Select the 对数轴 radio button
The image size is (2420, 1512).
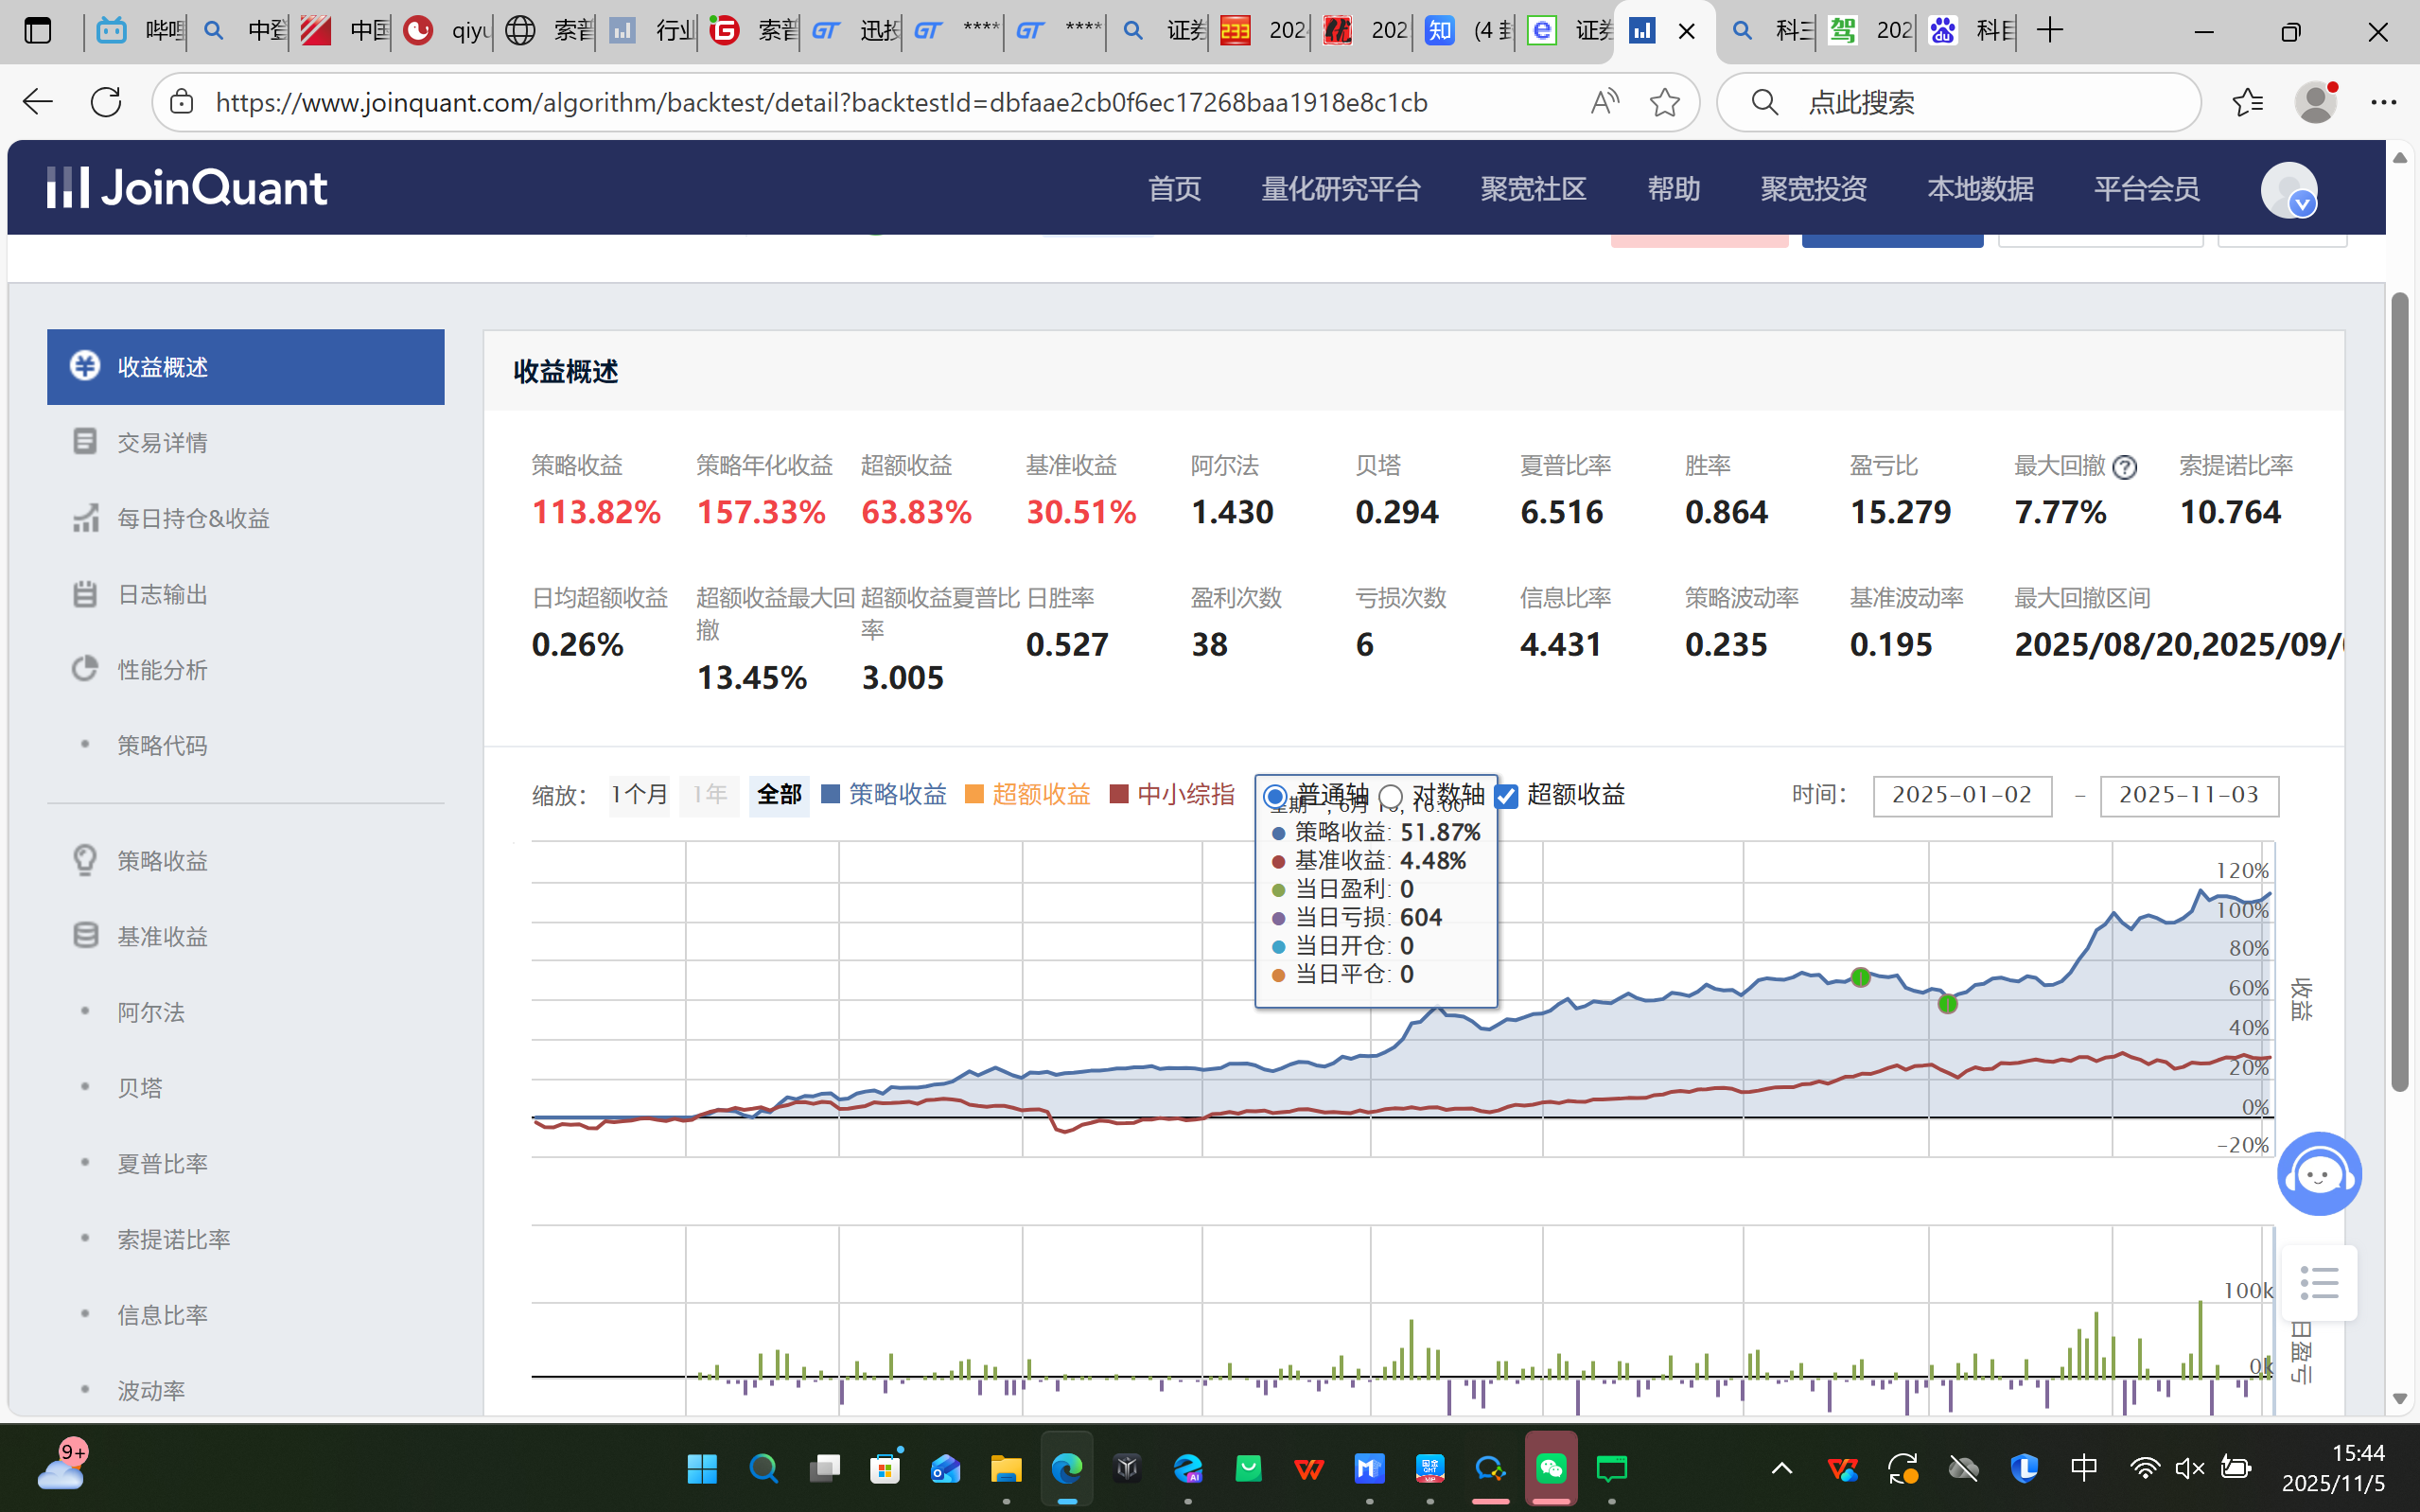tap(1391, 797)
